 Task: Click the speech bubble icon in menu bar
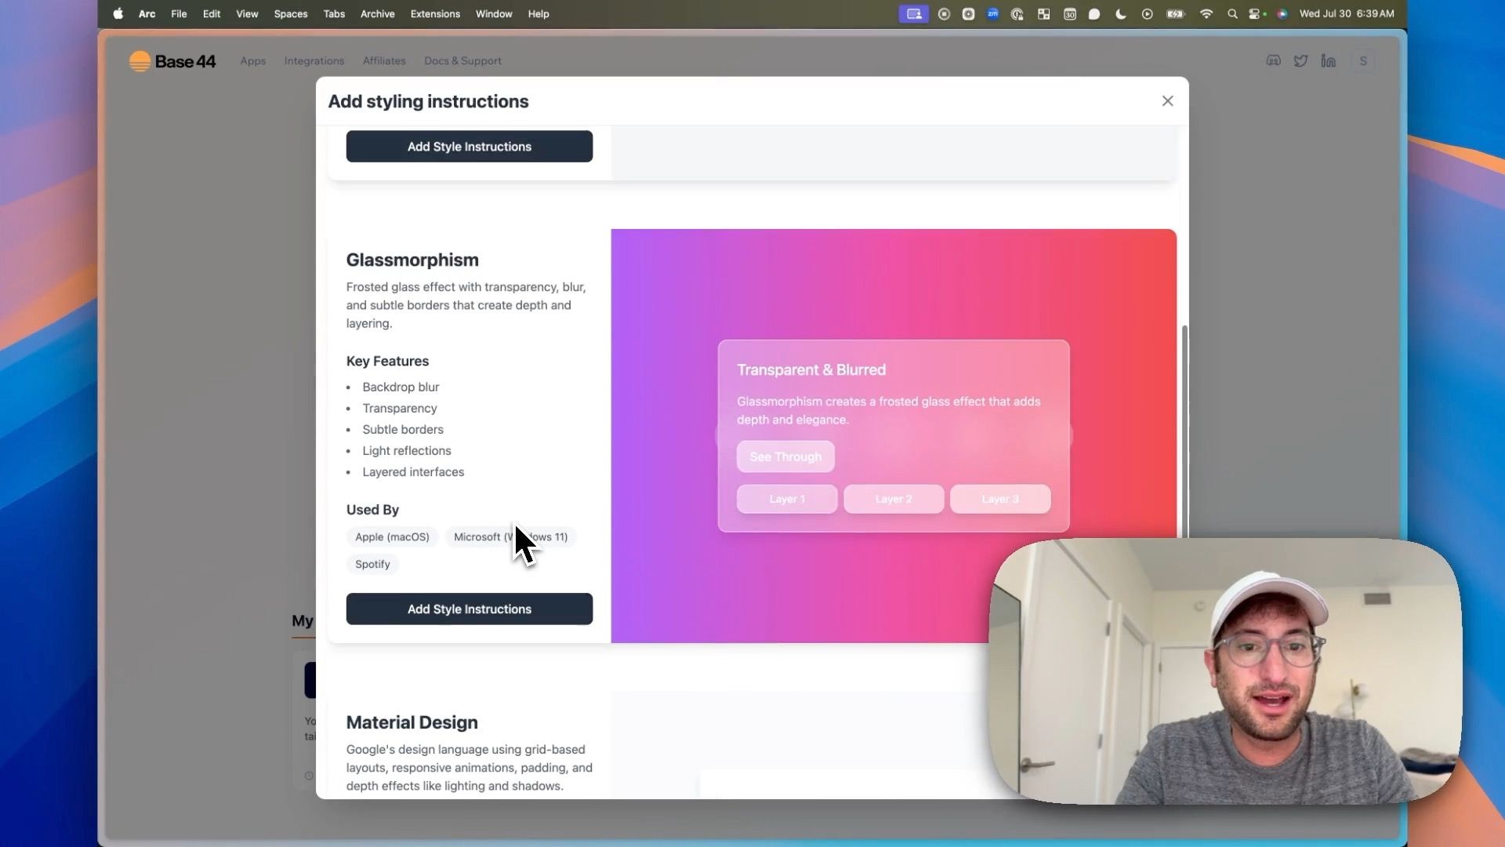(1094, 13)
